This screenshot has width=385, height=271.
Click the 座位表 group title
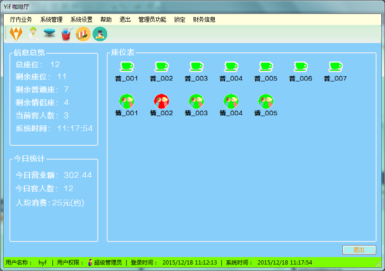coord(123,52)
